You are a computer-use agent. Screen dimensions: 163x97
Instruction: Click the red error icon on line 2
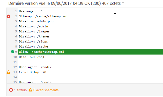[8, 16]
